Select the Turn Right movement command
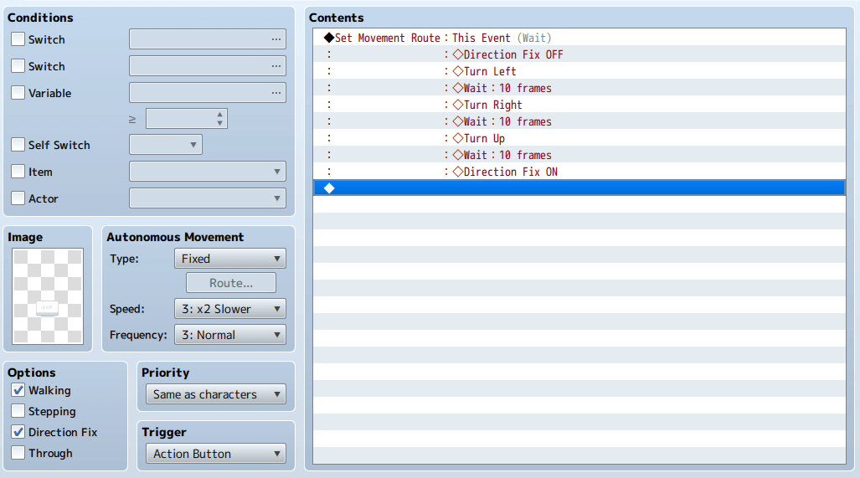The image size is (860, 478). (492, 105)
